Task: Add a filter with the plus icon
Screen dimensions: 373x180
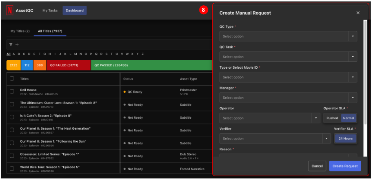Action: coord(17,45)
